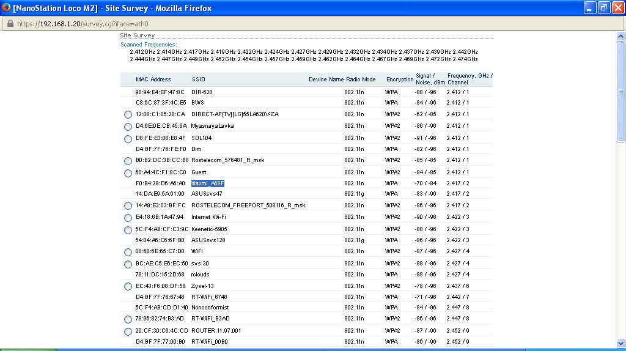
Task: Click the Scanned Frequencies label
Action: point(149,45)
